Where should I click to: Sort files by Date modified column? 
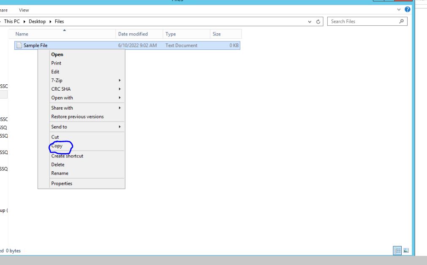coord(133,34)
